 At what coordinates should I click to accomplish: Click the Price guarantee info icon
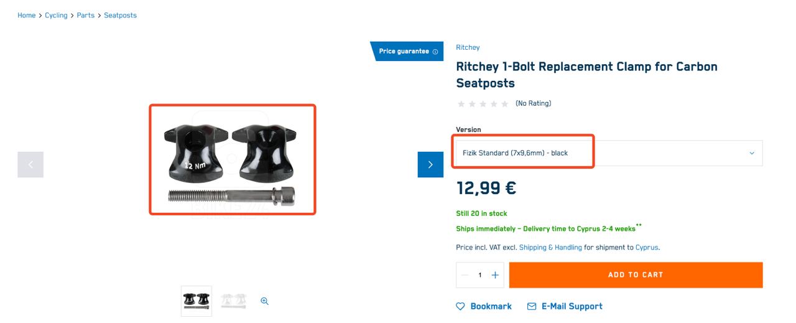[x=435, y=52]
